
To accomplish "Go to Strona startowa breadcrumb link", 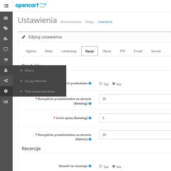I will [71, 22].
